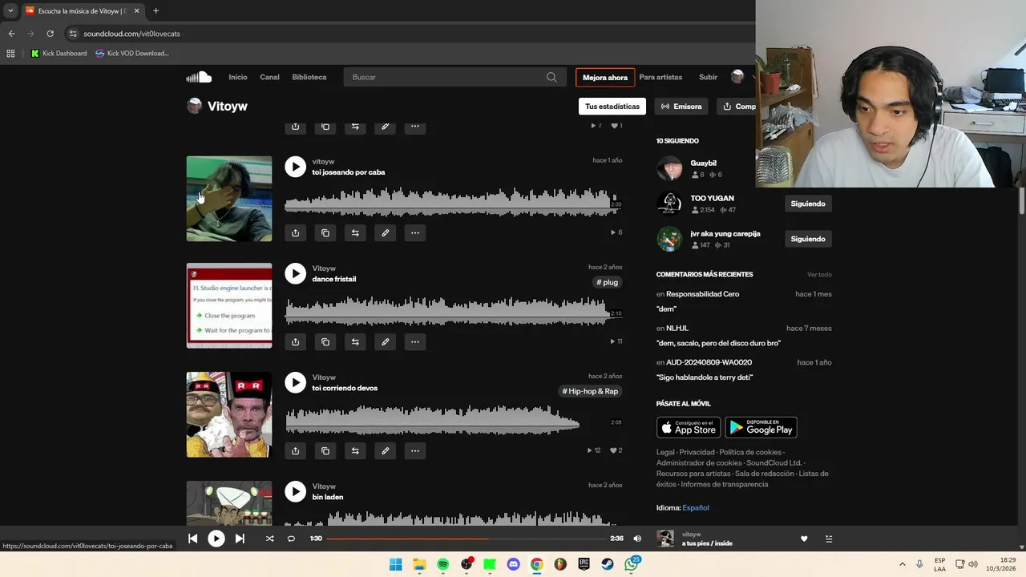Open the Subir upload page
Screen dimensions: 1026x577
(x=708, y=77)
